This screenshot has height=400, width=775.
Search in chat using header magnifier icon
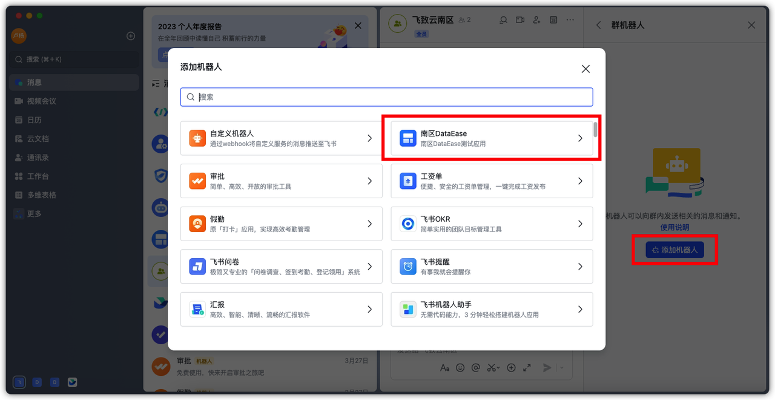[x=503, y=20]
